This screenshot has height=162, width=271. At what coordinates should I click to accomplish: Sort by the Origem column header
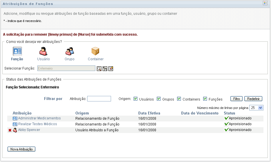tap(82, 113)
